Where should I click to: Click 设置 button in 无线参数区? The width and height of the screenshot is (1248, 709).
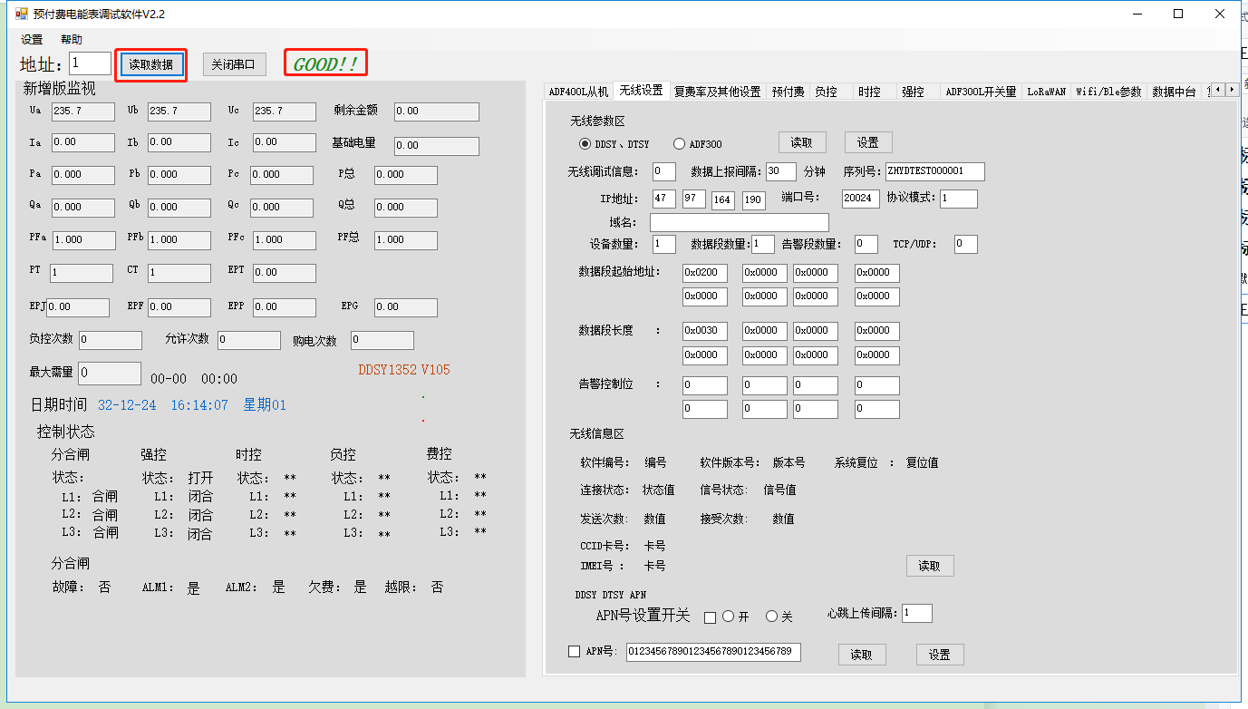867,142
